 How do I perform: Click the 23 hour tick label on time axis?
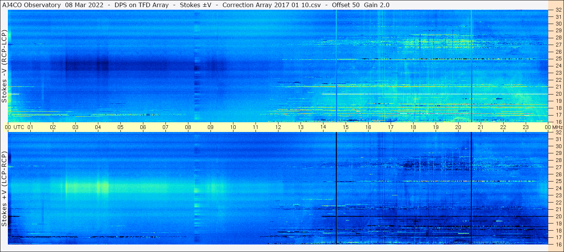pyautogui.click(x=526, y=127)
